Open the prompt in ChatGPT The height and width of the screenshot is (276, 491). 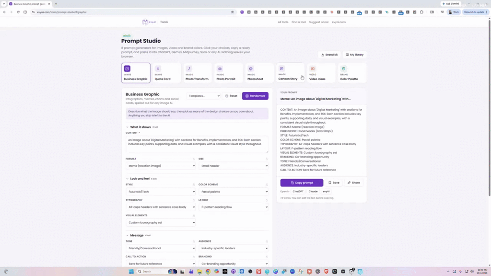[x=298, y=192]
